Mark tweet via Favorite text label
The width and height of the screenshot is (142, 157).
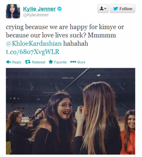60,62
